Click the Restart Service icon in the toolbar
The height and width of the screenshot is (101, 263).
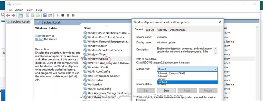pyautogui.click(x=73, y=16)
